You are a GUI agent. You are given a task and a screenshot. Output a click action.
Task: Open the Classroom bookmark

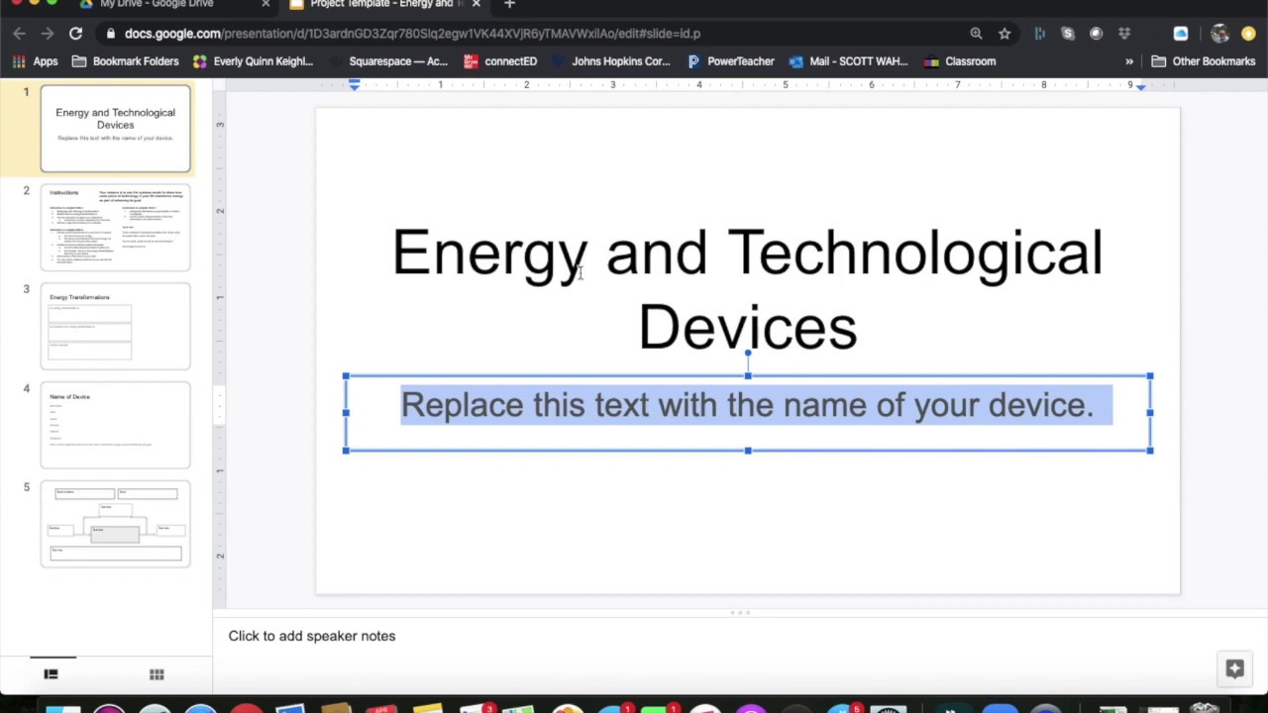[960, 61]
